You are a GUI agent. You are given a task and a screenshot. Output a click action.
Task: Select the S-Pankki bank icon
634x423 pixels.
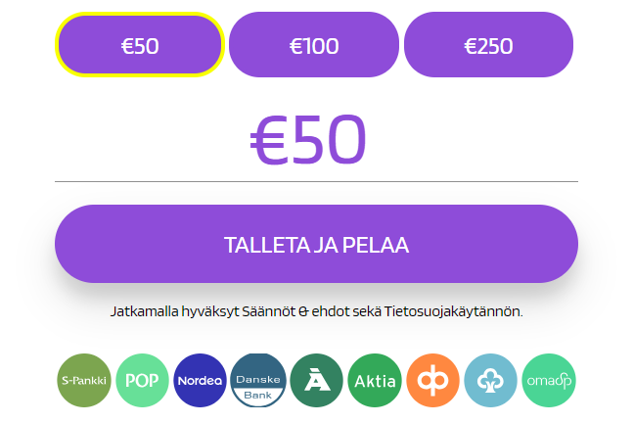(x=85, y=380)
